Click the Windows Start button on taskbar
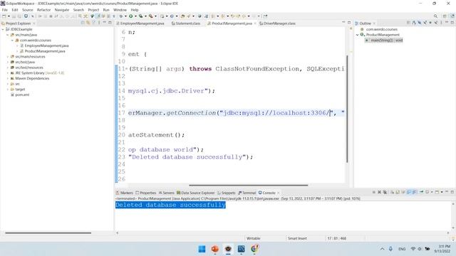The width and height of the screenshot is (456, 256). click(202, 249)
